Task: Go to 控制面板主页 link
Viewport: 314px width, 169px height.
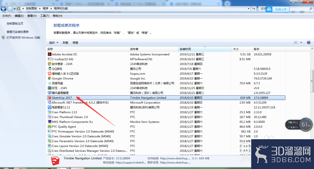Action: [x=15, y=24]
